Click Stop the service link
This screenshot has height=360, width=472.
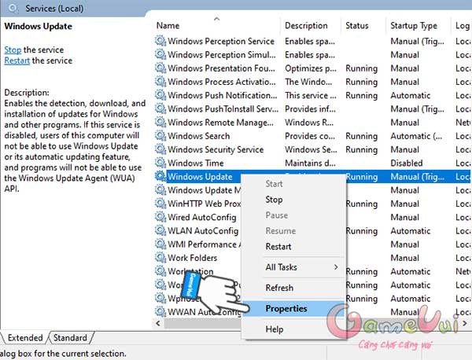[13, 50]
